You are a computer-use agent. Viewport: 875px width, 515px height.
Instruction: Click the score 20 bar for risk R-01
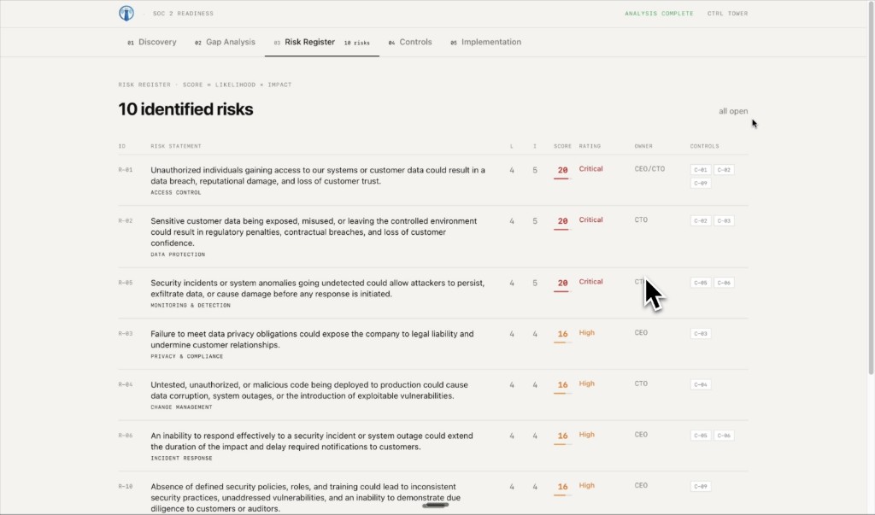pos(562,172)
